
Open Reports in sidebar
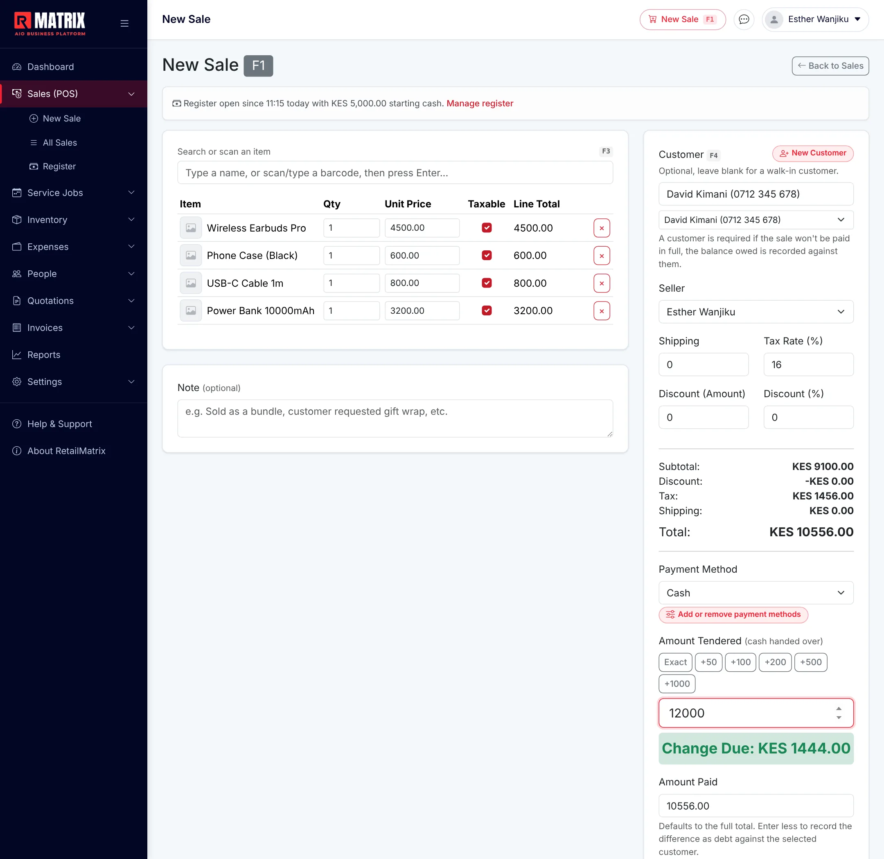click(74, 355)
